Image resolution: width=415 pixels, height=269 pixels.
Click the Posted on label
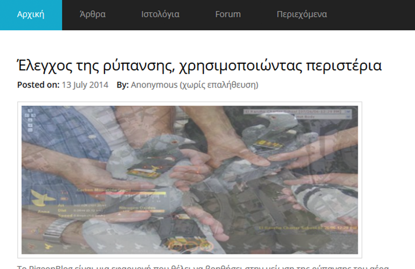(x=38, y=85)
